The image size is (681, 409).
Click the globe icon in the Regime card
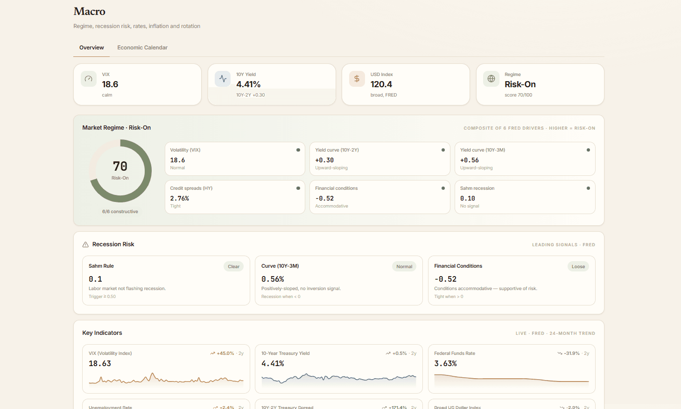point(491,79)
